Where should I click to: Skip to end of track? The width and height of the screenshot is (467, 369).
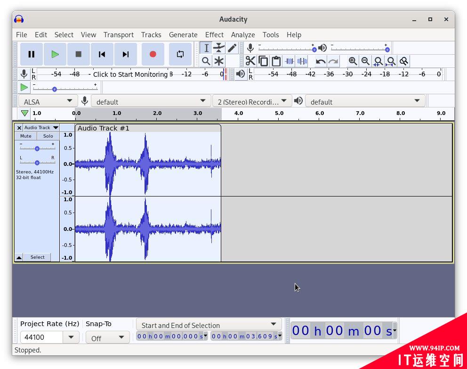[126, 54]
